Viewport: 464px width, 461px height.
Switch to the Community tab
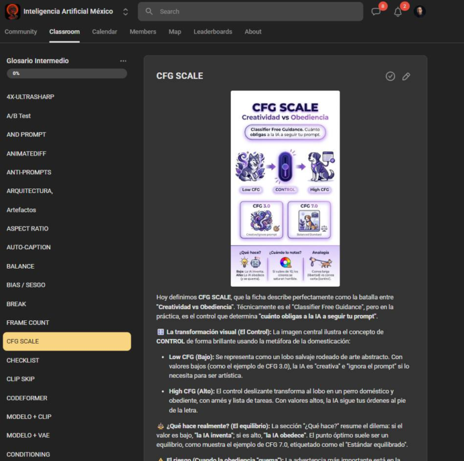coord(21,32)
